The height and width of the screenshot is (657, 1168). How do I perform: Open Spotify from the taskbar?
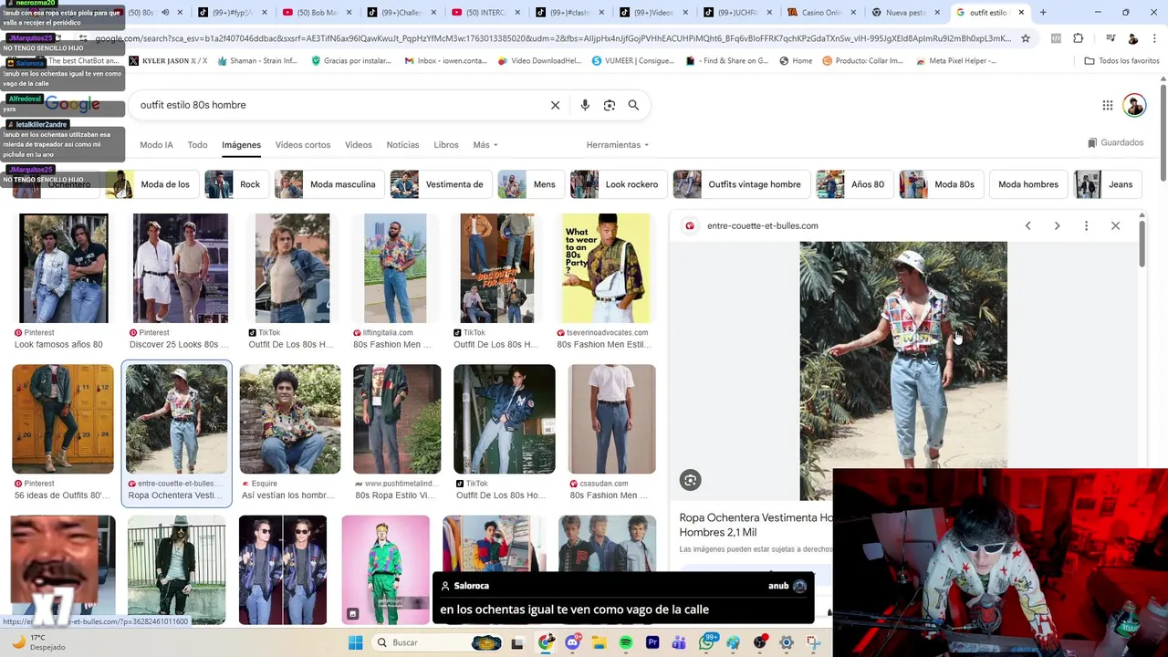click(626, 642)
